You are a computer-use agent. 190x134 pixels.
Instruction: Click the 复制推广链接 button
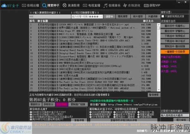(x=78, y=104)
